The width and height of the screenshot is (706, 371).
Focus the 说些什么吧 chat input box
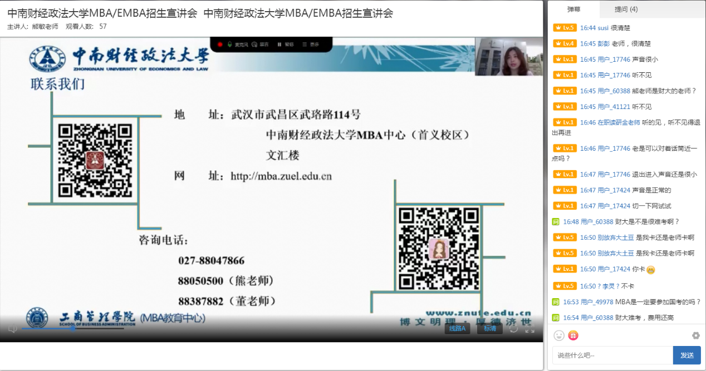(612, 355)
